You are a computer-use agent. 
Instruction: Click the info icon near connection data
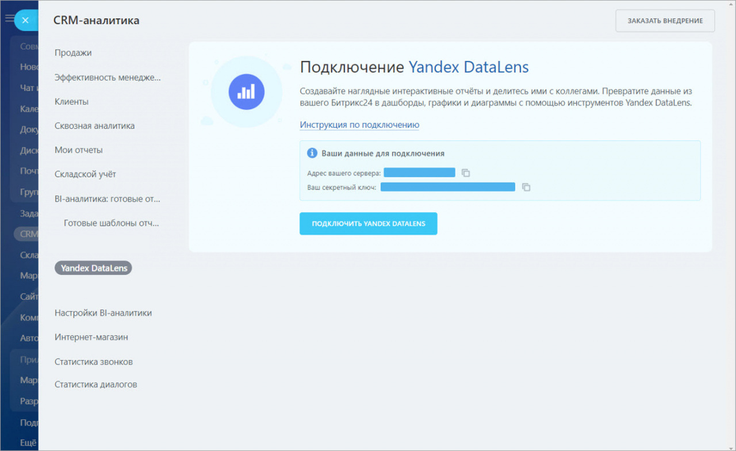(x=312, y=153)
